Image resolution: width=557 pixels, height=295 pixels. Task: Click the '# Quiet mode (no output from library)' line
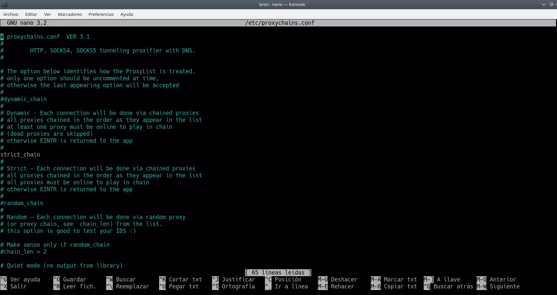tap(62, 266)
